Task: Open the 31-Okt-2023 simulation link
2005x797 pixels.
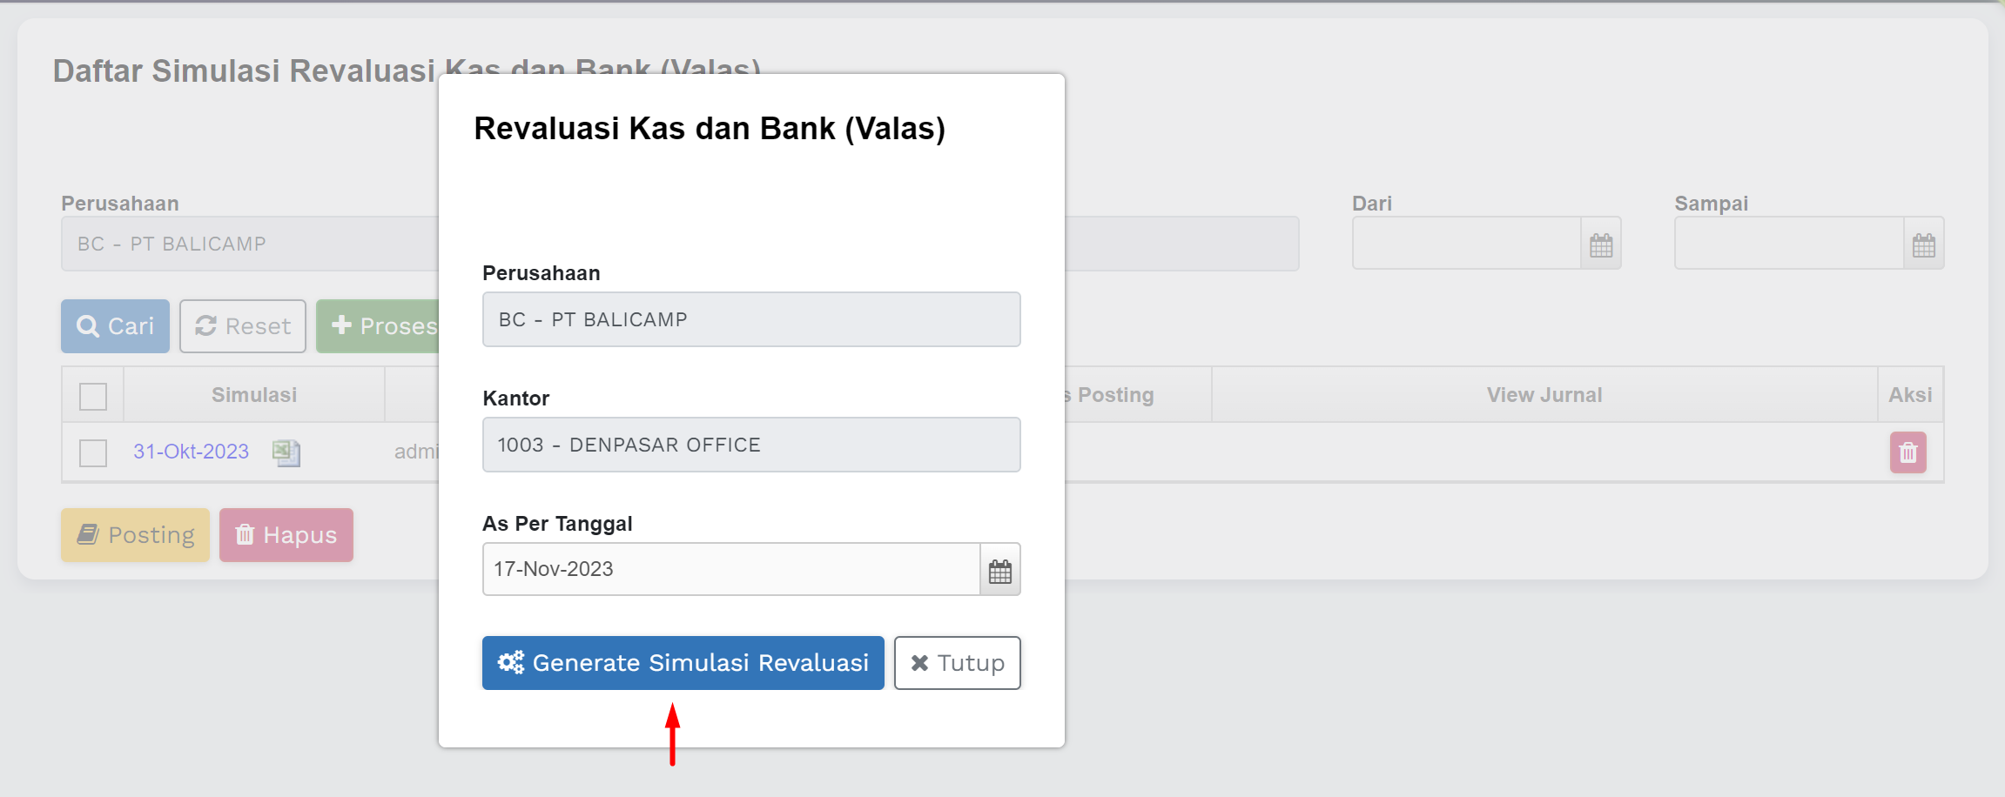Action: tap(191, 452)
